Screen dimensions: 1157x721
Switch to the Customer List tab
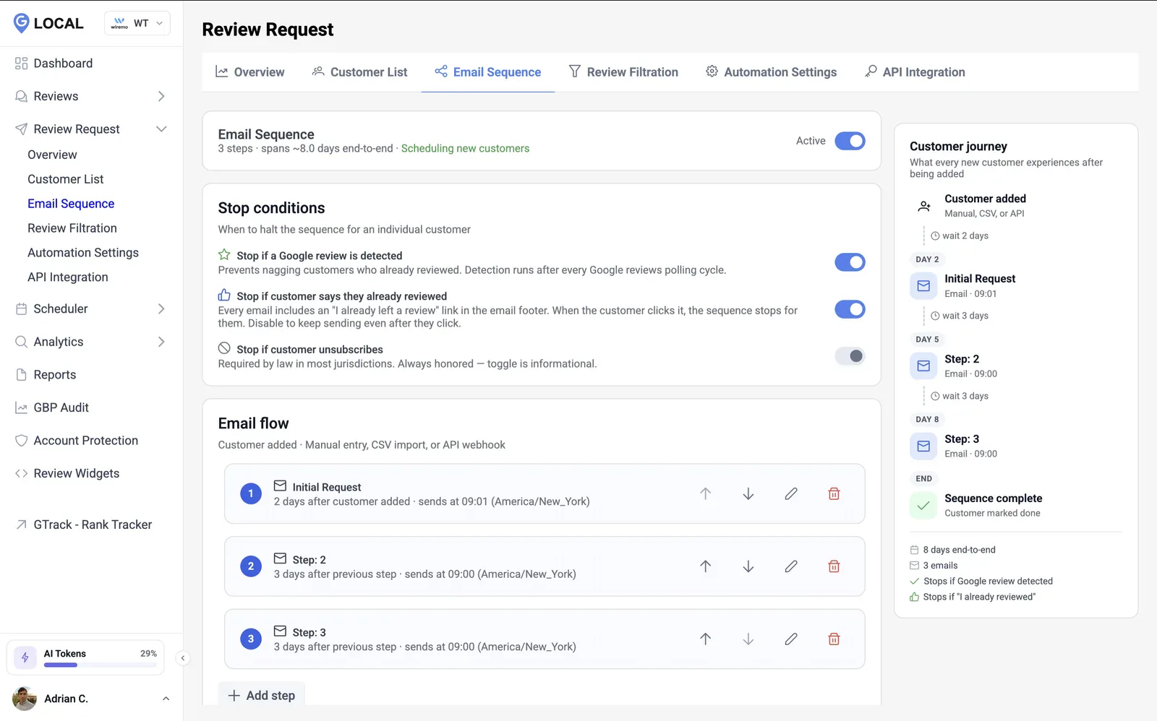(x=359, y=72)
